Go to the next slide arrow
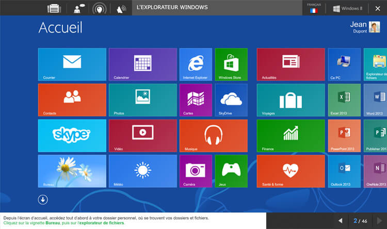387x229 pixels. pyautogui.click(x=380, y=221)
